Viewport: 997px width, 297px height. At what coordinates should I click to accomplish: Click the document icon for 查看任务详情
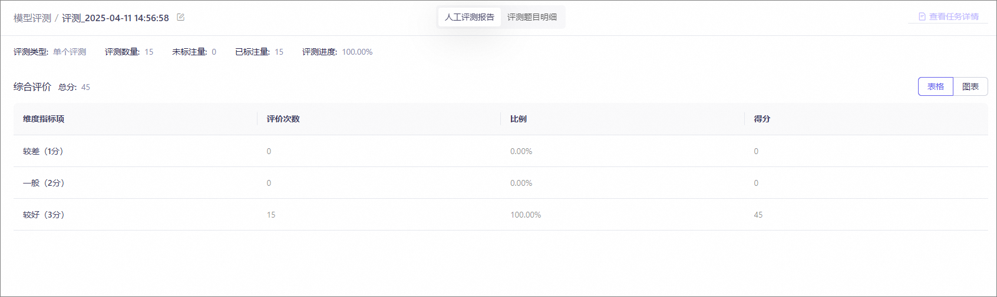pos(922,17)
